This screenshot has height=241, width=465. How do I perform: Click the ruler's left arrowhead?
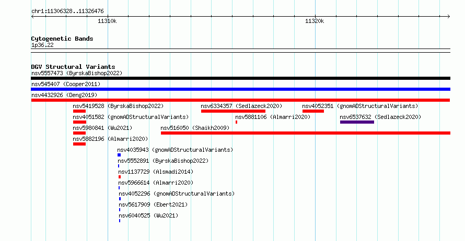[32, 17]
